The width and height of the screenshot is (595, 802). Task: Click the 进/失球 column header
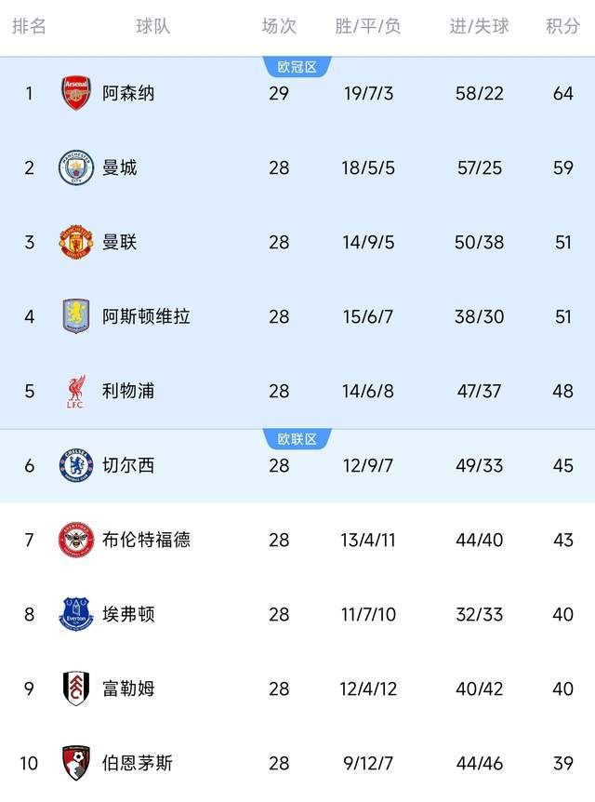[480, 26]
